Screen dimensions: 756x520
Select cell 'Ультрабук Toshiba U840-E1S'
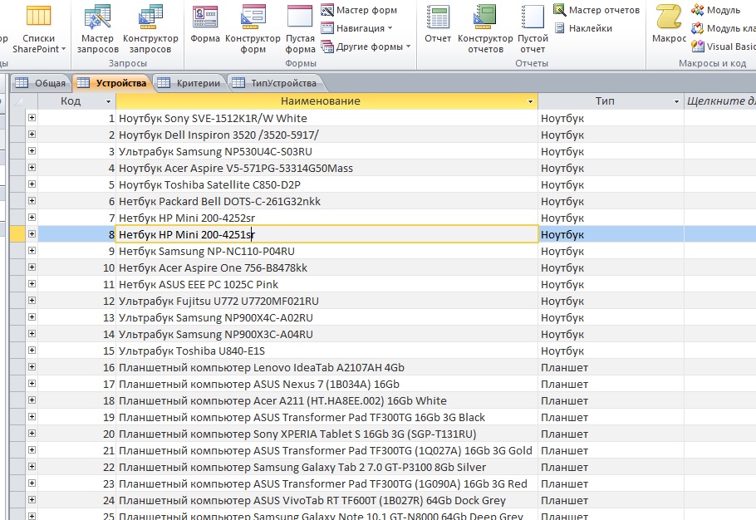tap(326, 351)
